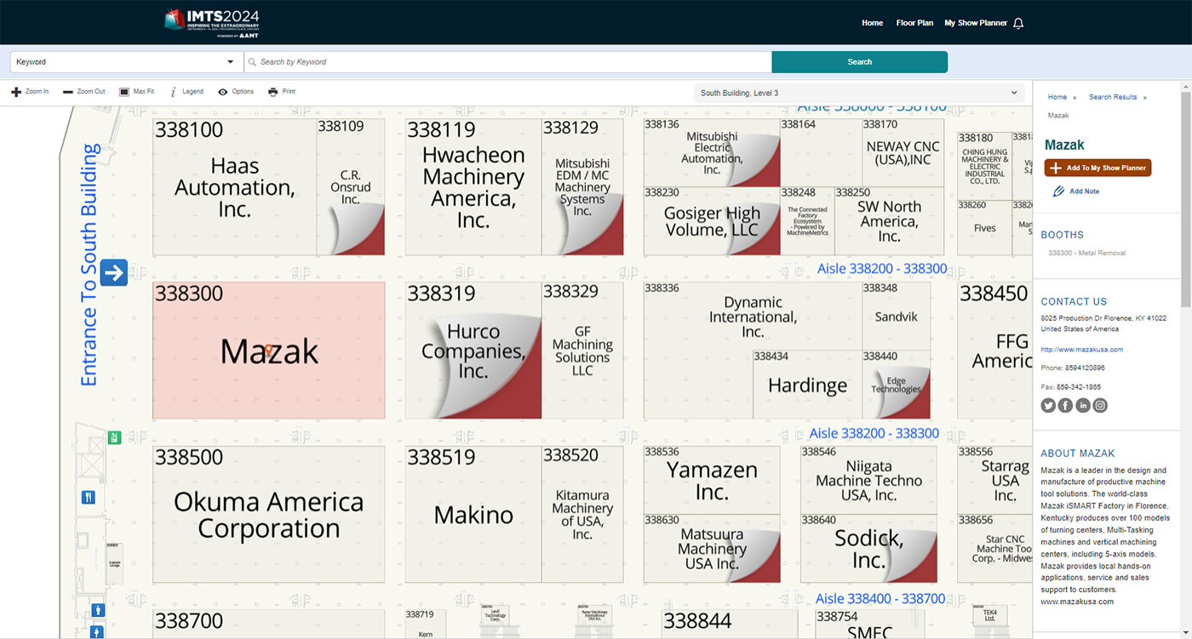This screenshot has width=1192, height=639.
Task: Print the floor plan
Action: click(282, 92)
